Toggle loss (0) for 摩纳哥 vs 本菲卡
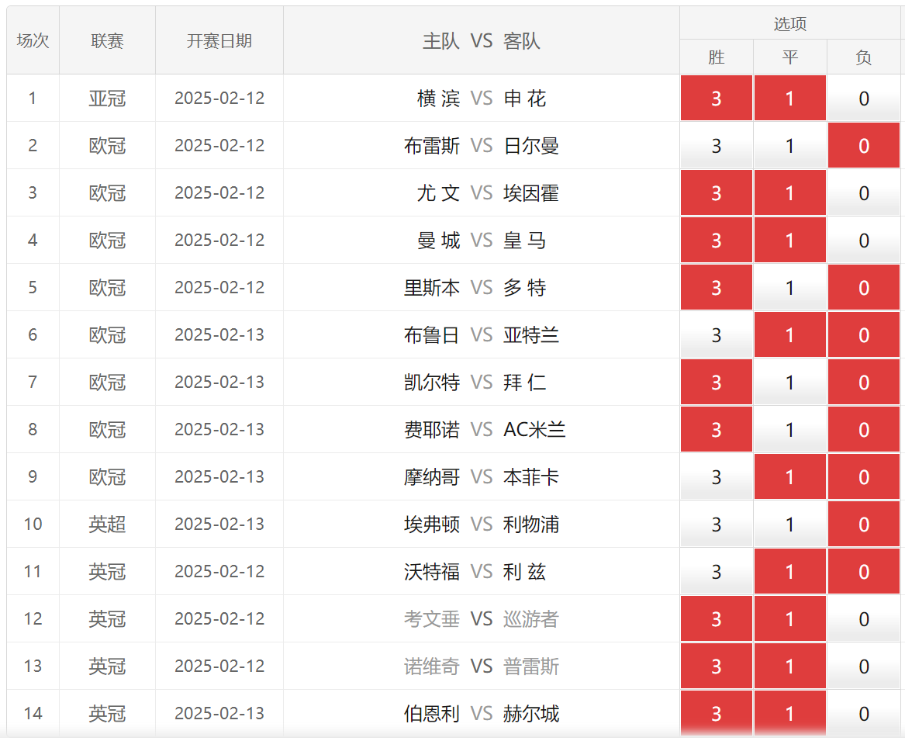The height and width of the screenshot is (741, 905). 863,477
